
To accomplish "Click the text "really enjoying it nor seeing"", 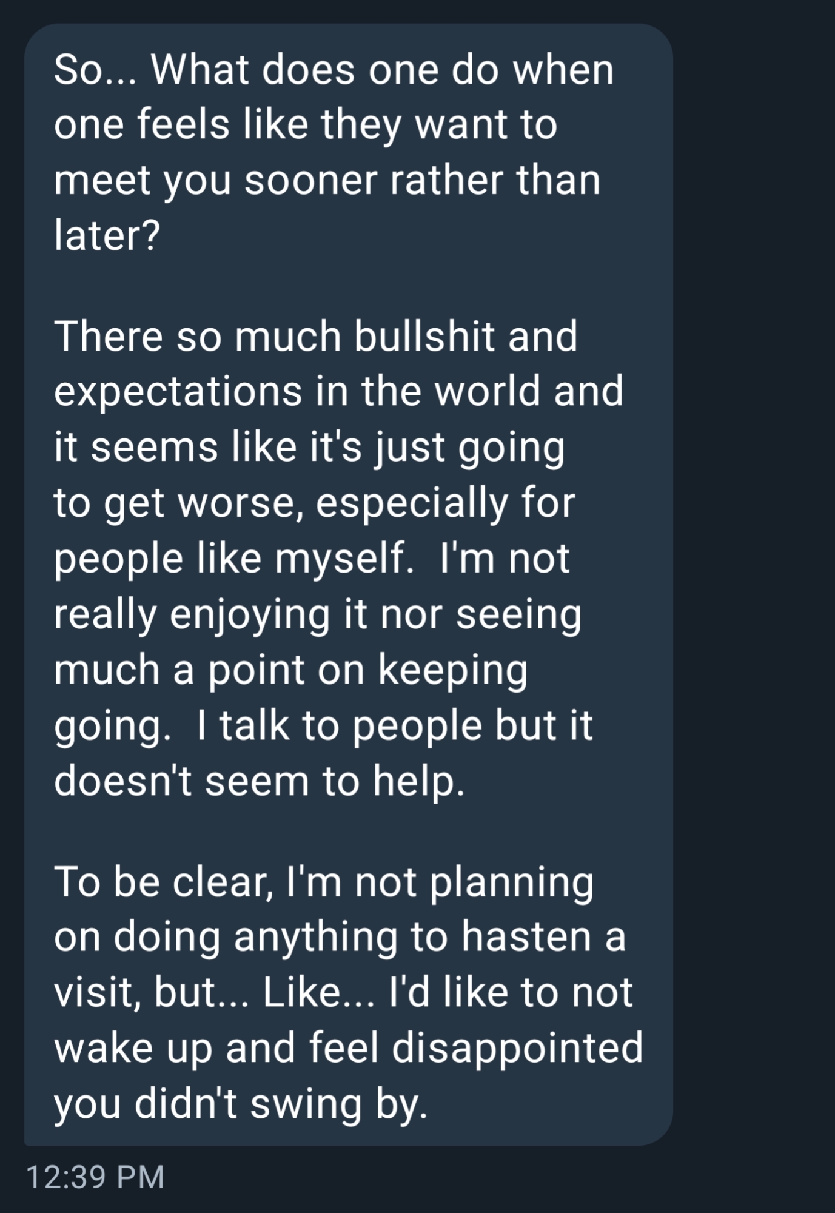I will [317, 614].
